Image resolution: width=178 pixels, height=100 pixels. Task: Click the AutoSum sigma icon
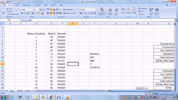139,9
